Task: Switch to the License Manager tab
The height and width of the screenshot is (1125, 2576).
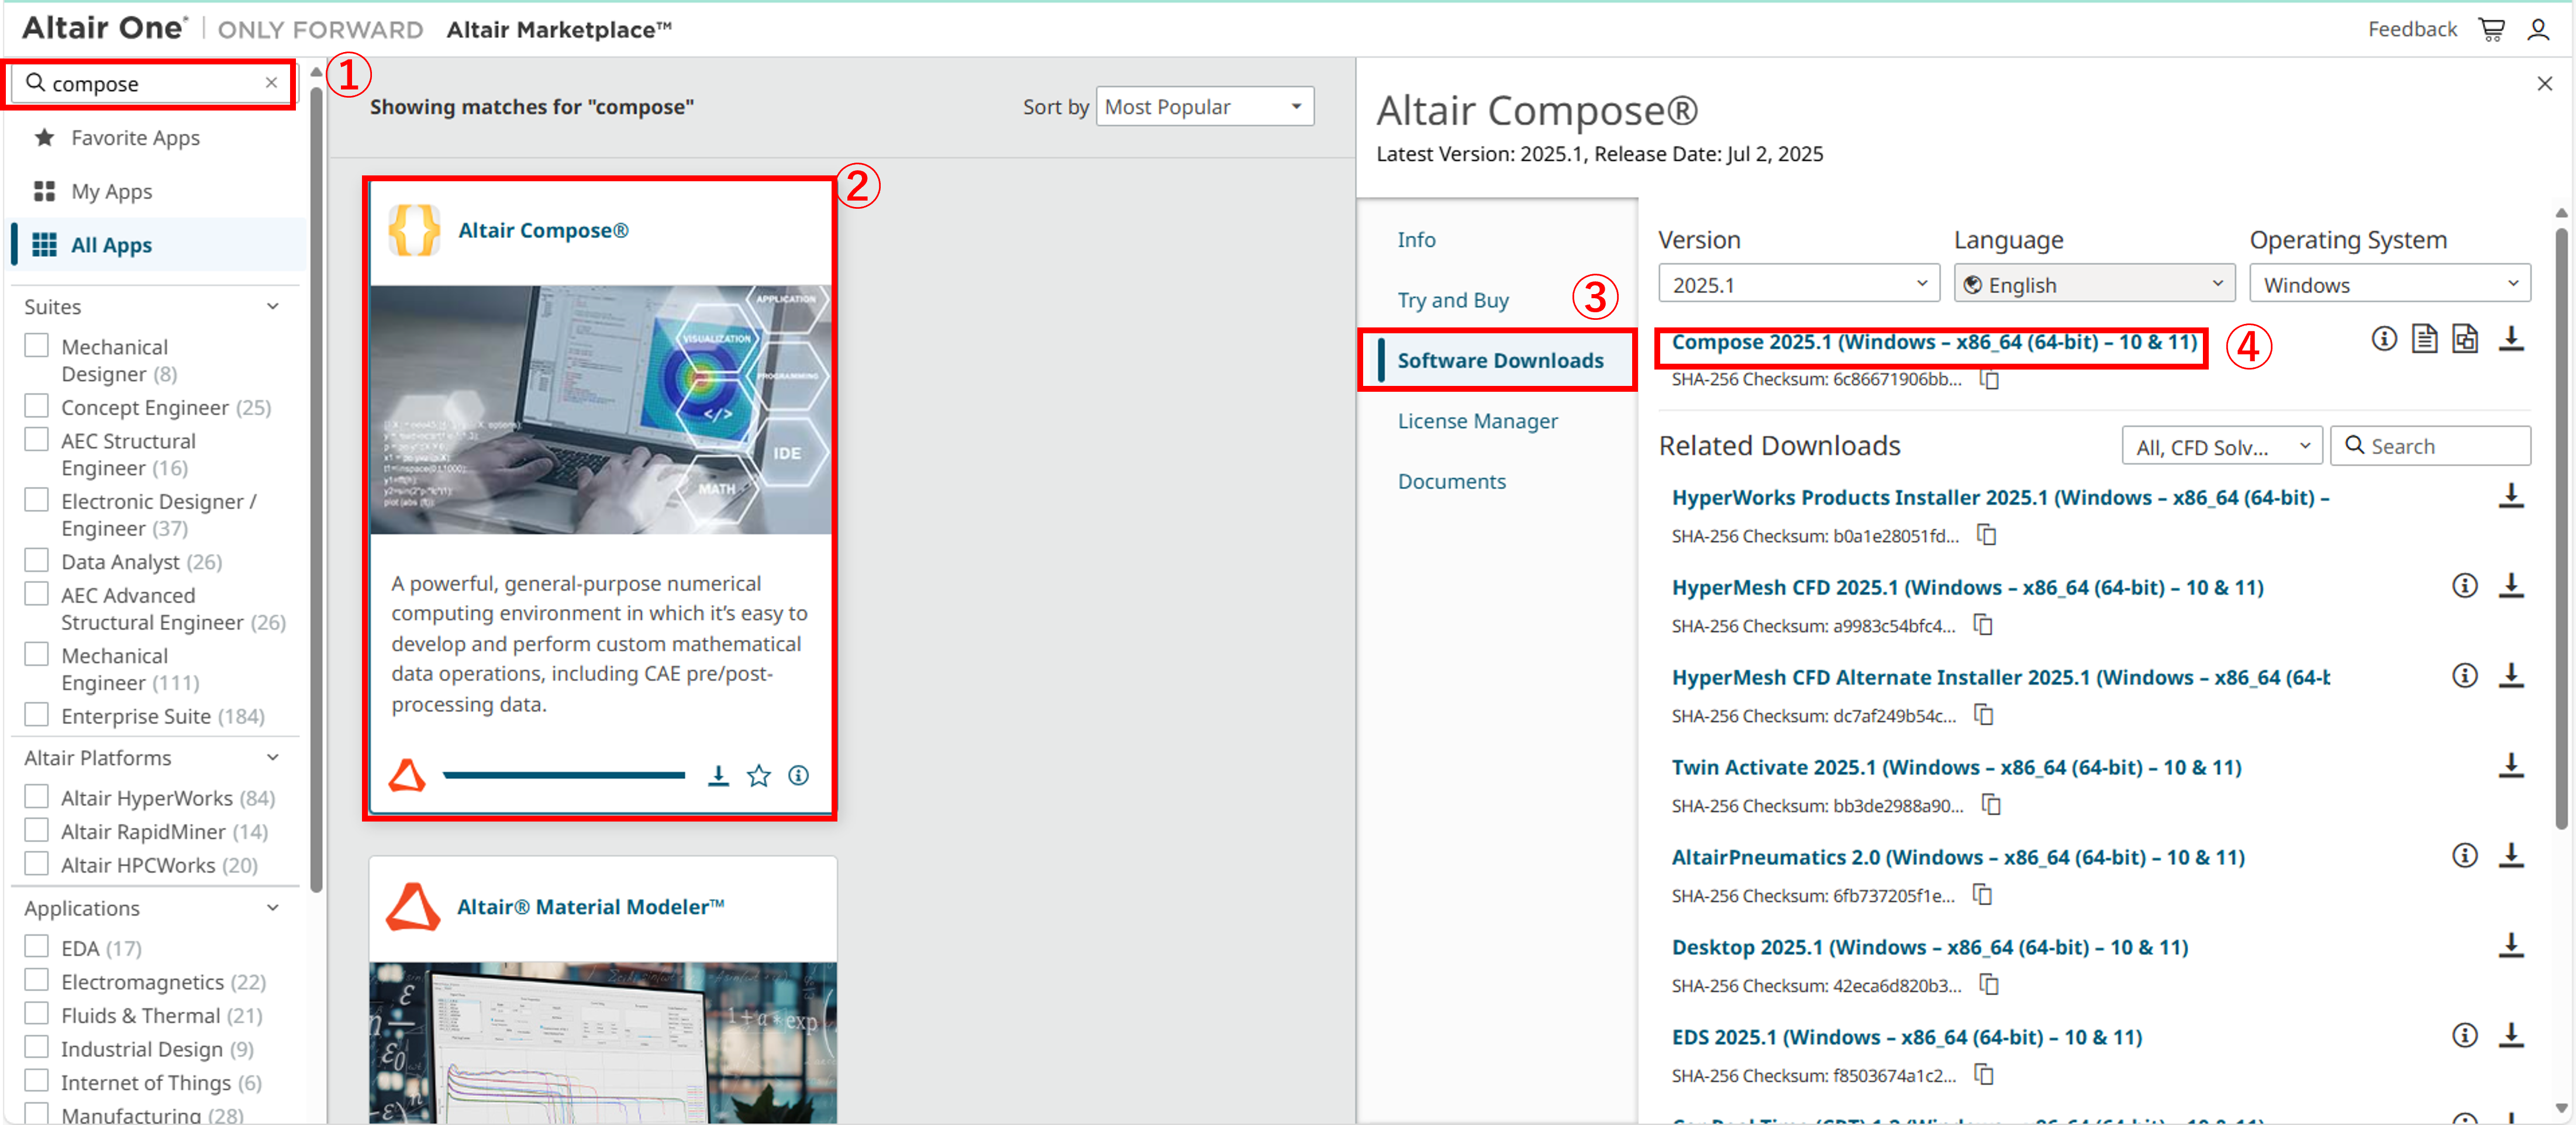Action: click(x=1477, y=421)
